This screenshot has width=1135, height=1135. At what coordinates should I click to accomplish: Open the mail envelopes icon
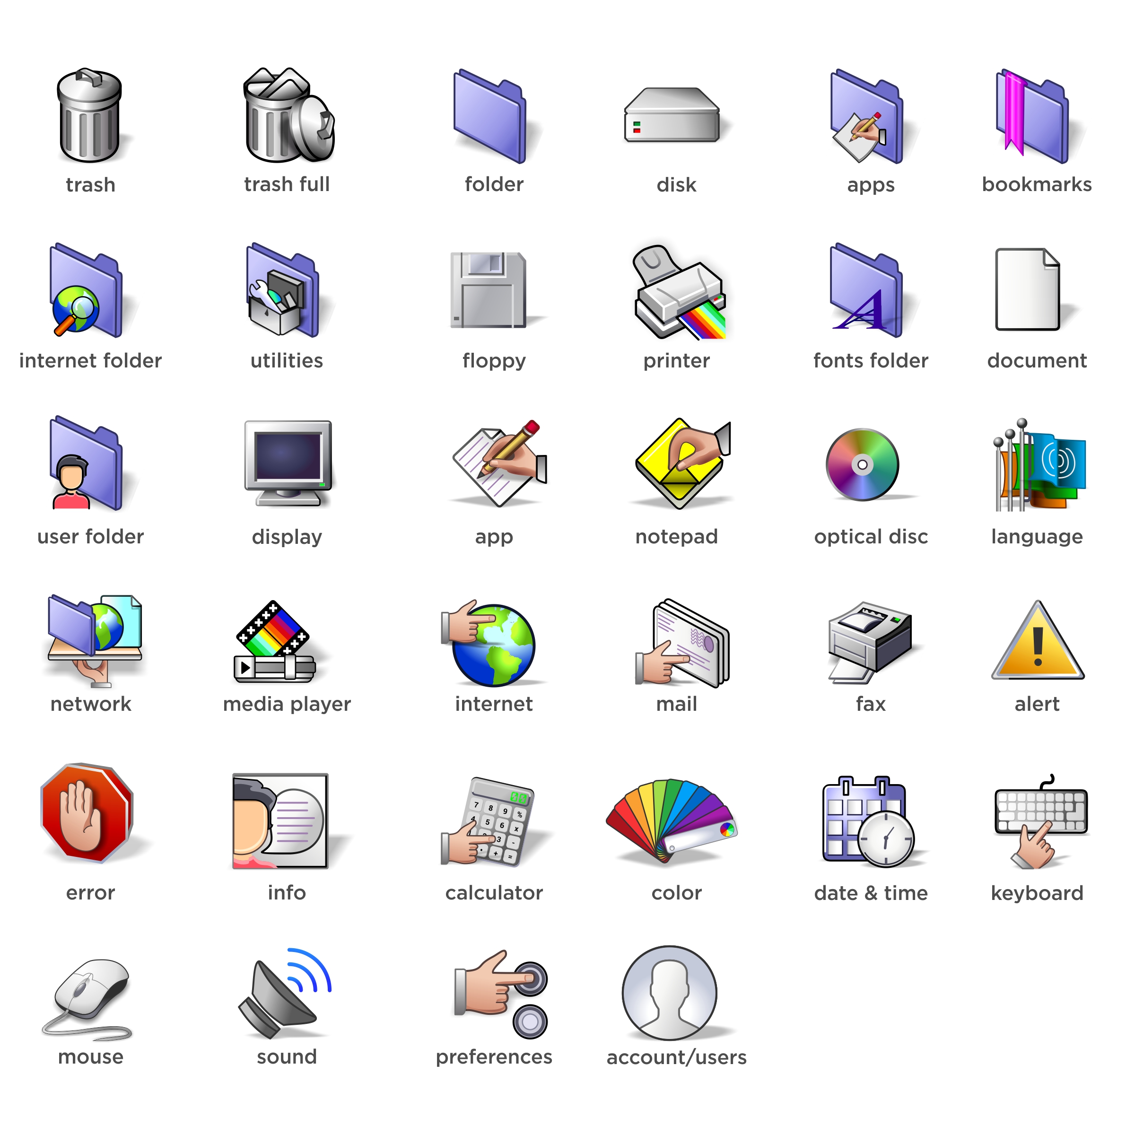tap(683, 643)
